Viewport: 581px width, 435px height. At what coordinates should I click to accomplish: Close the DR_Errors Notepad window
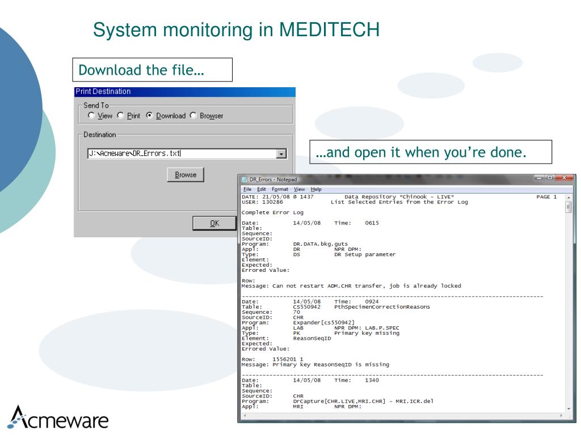565,178
